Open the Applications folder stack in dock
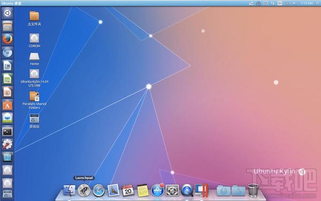The width and height of the screenshot is (321, 201). (x=238, y=190)
